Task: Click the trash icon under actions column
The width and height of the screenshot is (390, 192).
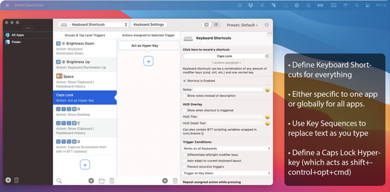Action: [175, 181]
